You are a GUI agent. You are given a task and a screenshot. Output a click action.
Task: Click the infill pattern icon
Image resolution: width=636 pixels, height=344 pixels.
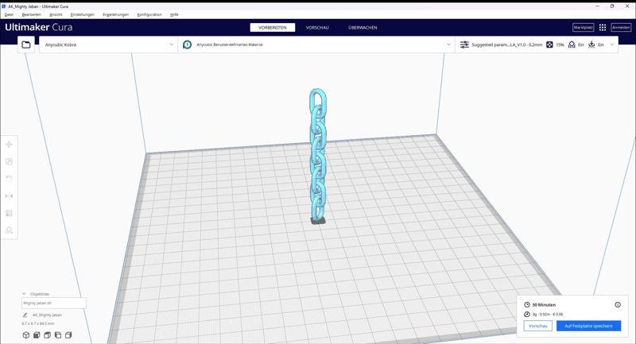tap(549, 44)
